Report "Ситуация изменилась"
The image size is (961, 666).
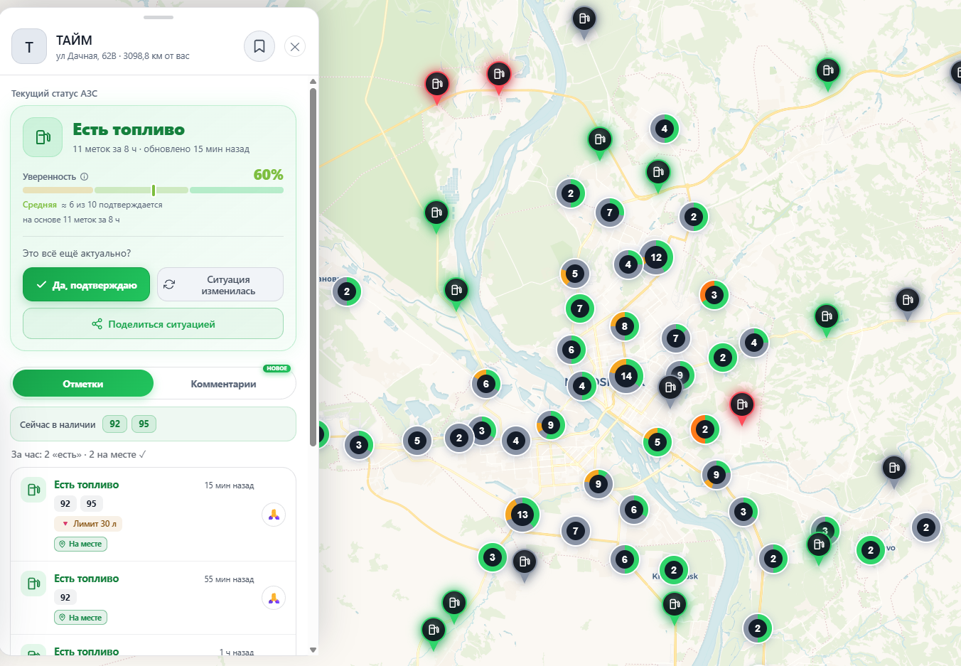[x=220, y=284]
